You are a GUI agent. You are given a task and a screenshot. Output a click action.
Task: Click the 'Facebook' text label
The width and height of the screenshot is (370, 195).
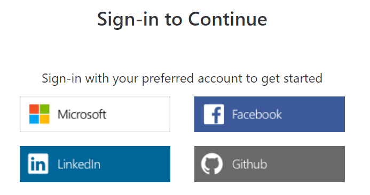coord(257,115)
